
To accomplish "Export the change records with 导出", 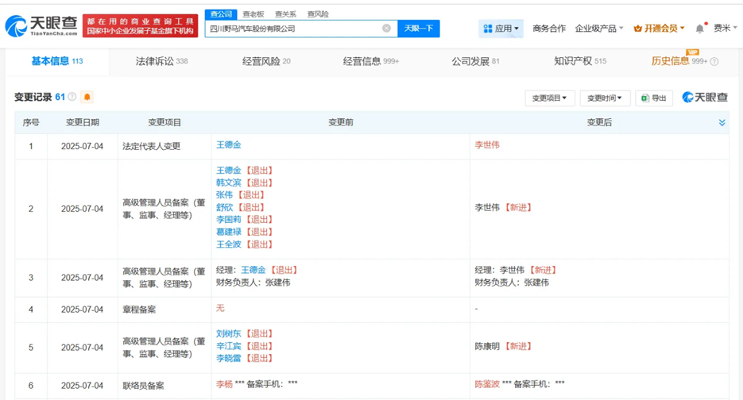I will tap(654, 98).
